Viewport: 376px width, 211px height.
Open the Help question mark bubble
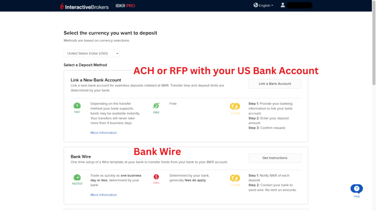356,188
